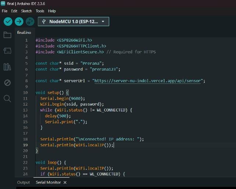Switch to the Output panel tab

point(24,182)
